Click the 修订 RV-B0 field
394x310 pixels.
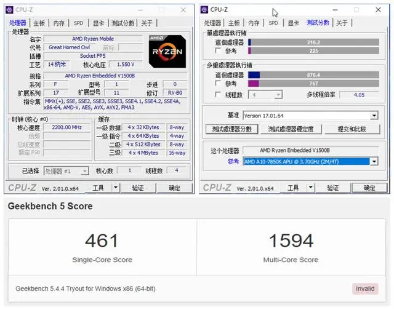pyautogui.click(x=175, y=93)
